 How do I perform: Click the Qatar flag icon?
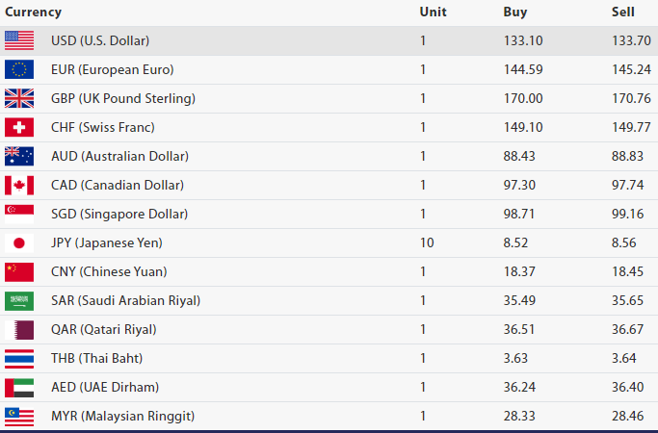coord(19,330)
